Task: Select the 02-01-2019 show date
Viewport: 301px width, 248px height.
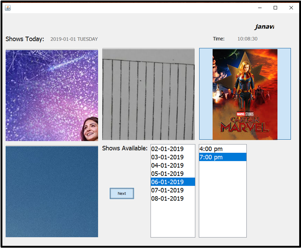Action: tap(167, 148)
